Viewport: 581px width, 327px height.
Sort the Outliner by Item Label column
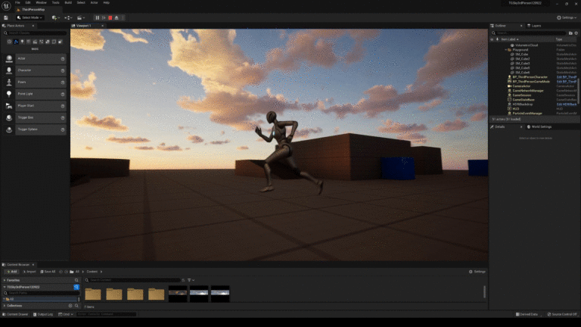509,39
